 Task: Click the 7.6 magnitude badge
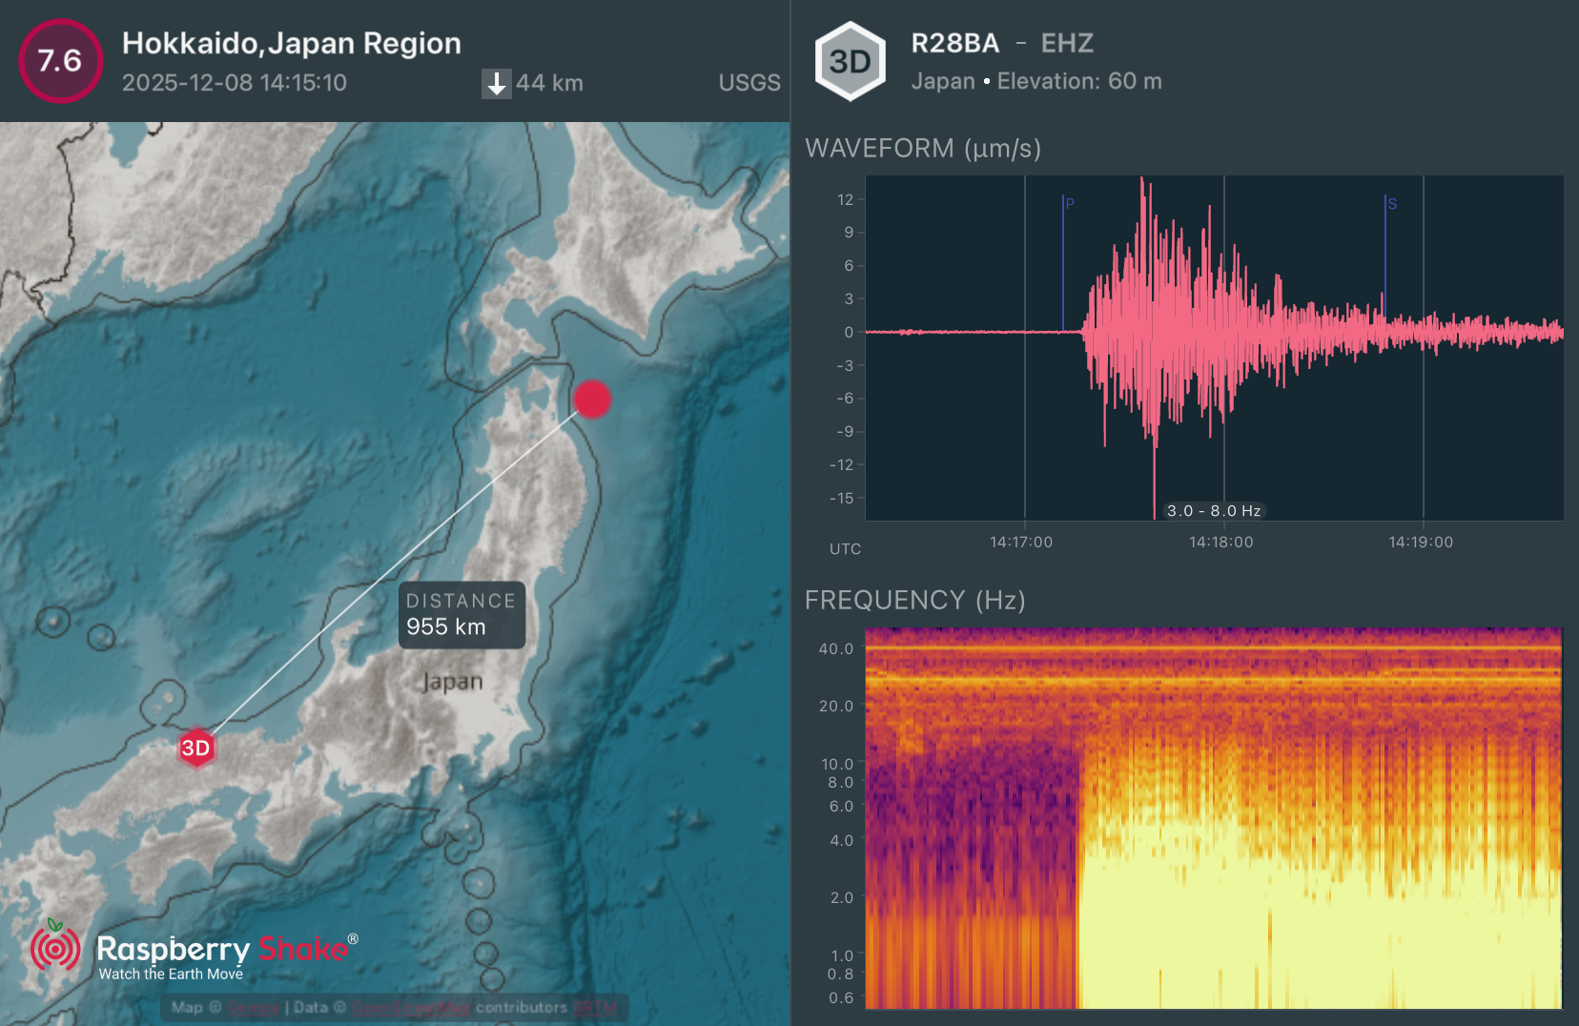(x=60, y=61)
